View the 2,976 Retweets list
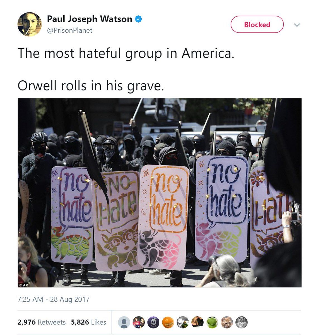 (42, 322)
